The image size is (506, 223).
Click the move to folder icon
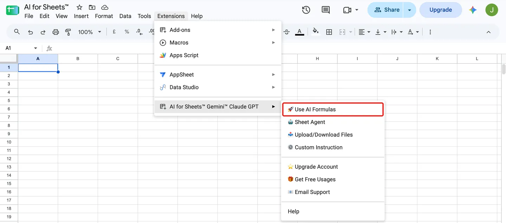(x=92, y=7)
